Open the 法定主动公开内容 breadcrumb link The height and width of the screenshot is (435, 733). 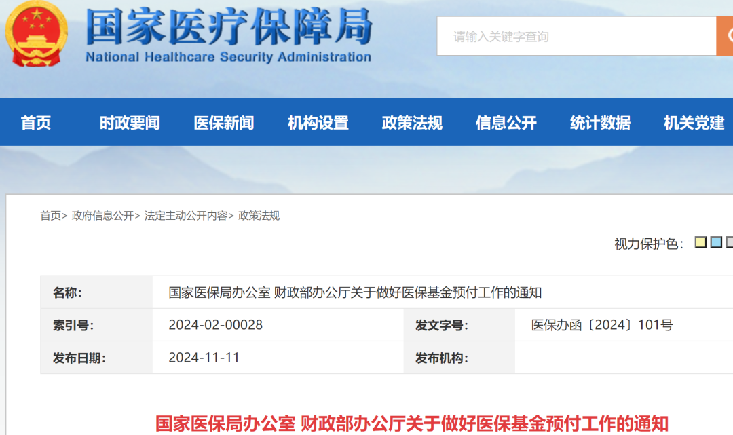pos(186,216)
